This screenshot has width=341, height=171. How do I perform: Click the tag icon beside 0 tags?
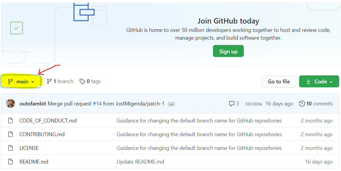point(82,81)
